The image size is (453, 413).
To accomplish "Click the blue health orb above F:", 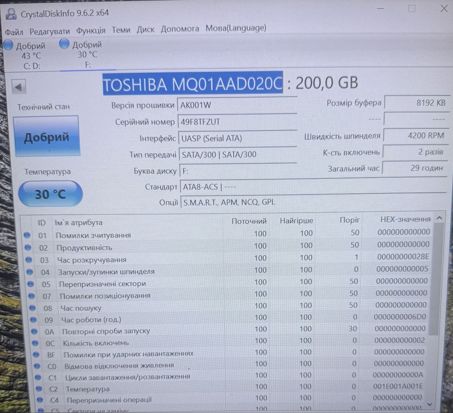I will tap(64, 43).
